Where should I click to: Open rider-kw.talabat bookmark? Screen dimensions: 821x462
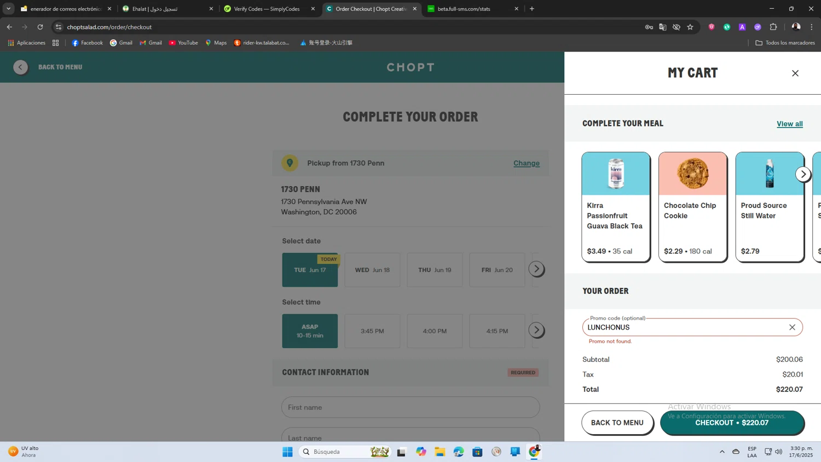coord(262,43)
